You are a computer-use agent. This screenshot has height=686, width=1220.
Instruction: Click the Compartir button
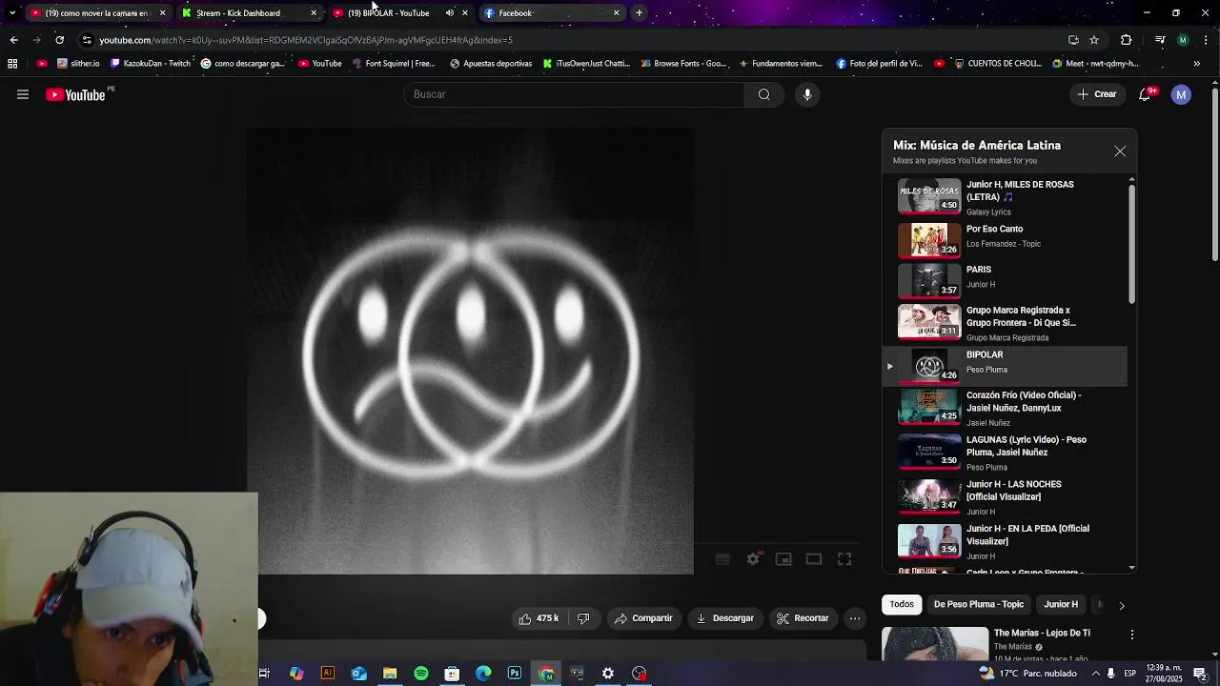tap(643, 618)
